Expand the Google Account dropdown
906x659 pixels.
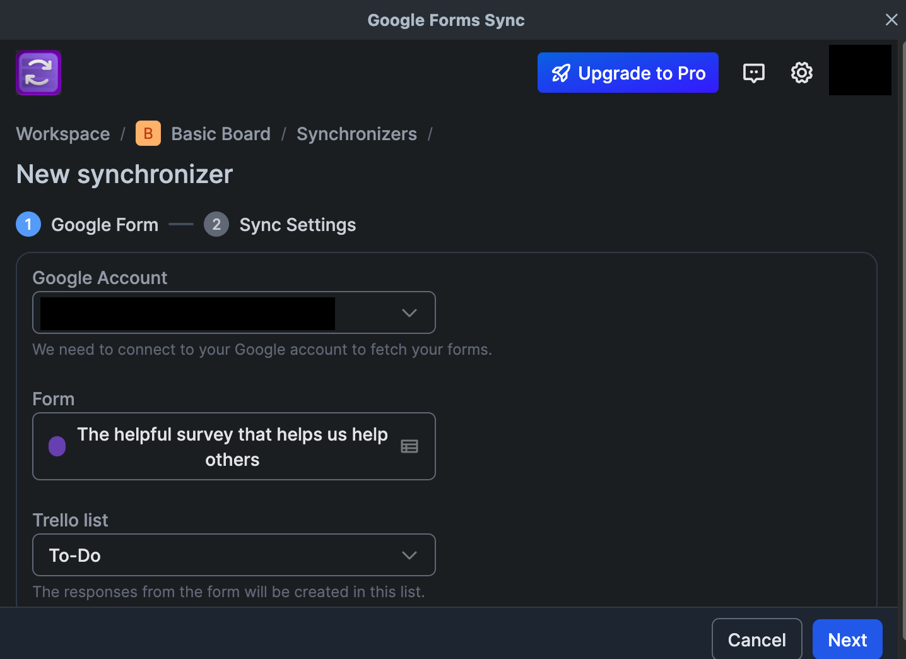click(x=409, y=312)
